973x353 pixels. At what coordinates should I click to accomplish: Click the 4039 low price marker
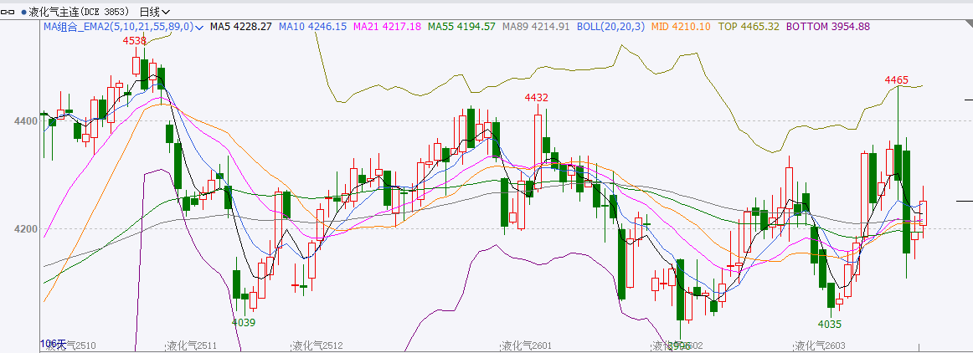(x=244, y=322)
